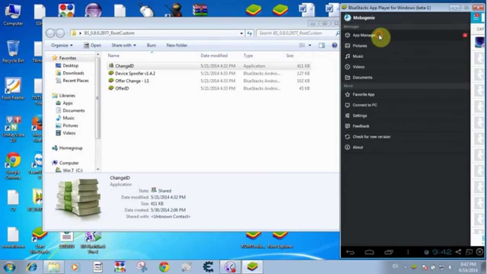Select Downloads under Favorites
The image size is (487, 274).
(x=73, y=73)
